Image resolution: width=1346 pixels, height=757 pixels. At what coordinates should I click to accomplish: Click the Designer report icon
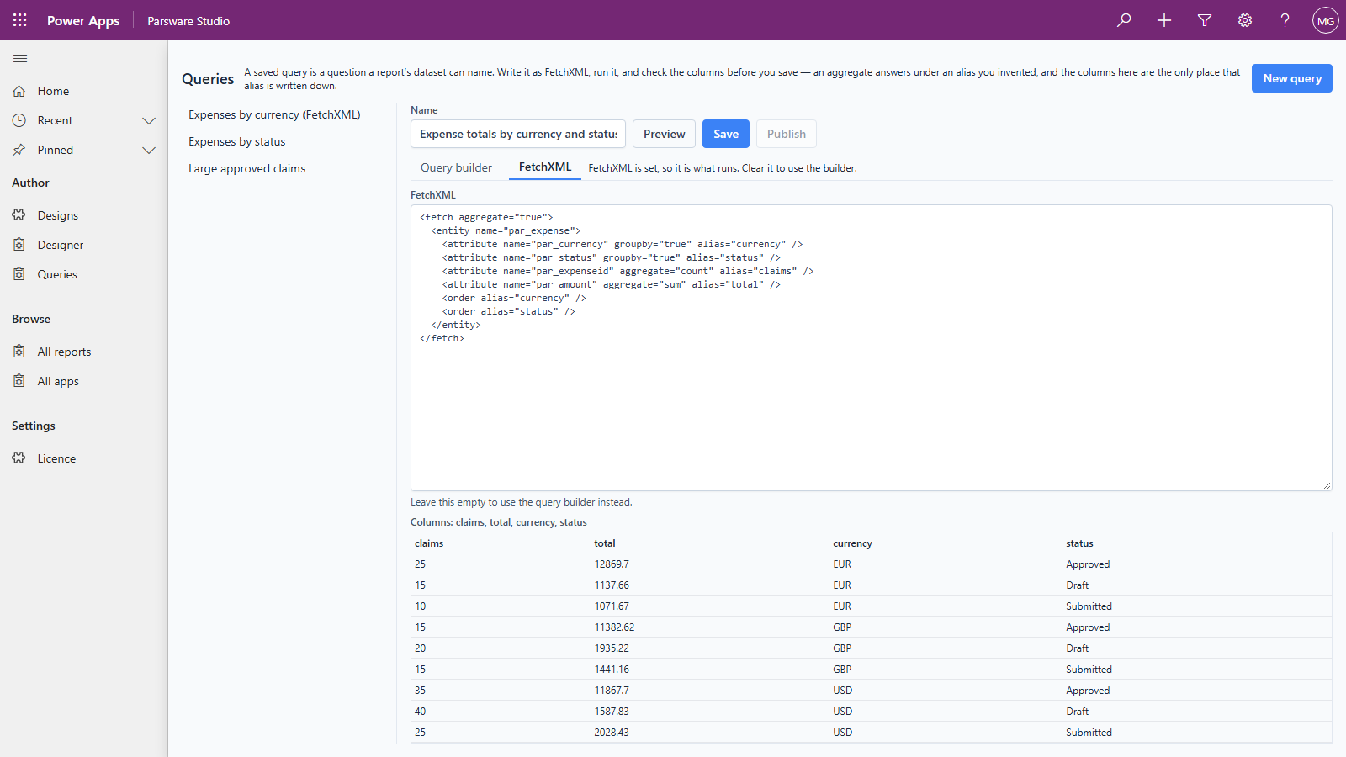pos(19,245)
